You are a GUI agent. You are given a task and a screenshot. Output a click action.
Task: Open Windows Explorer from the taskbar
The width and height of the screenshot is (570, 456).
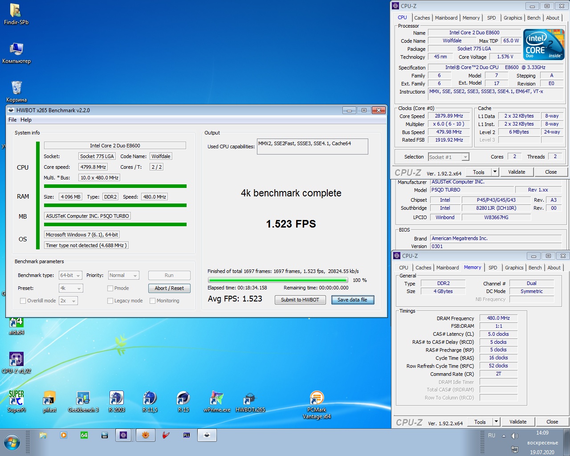(x=43, y=435)
